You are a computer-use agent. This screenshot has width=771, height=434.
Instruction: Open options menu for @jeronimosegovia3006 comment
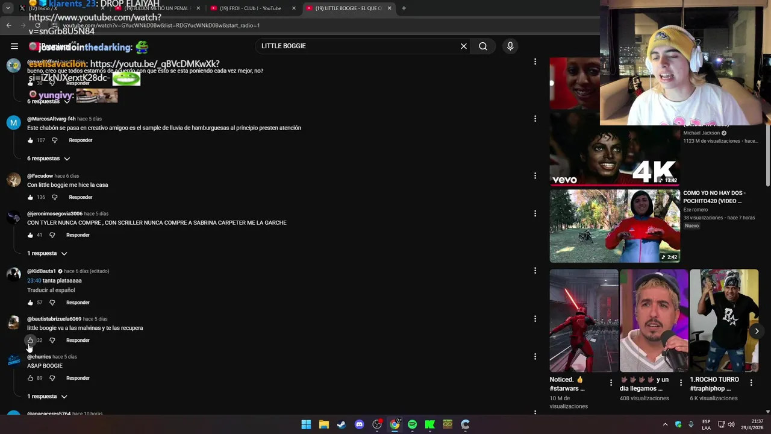point(535,213)
